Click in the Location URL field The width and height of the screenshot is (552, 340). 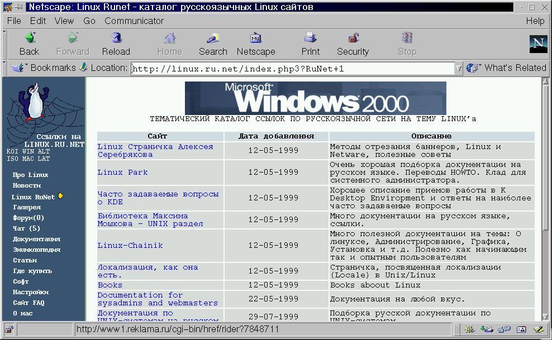pos(292,69)
